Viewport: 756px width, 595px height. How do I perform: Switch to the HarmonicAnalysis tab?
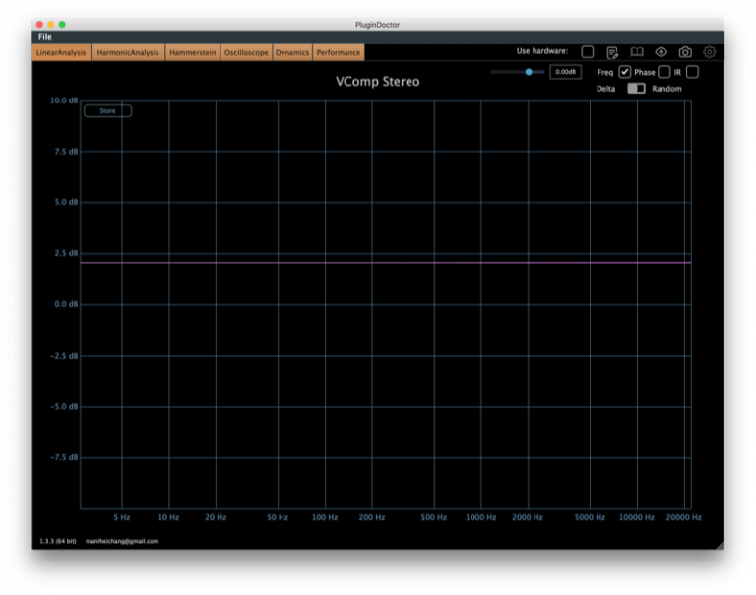(128, 52)
